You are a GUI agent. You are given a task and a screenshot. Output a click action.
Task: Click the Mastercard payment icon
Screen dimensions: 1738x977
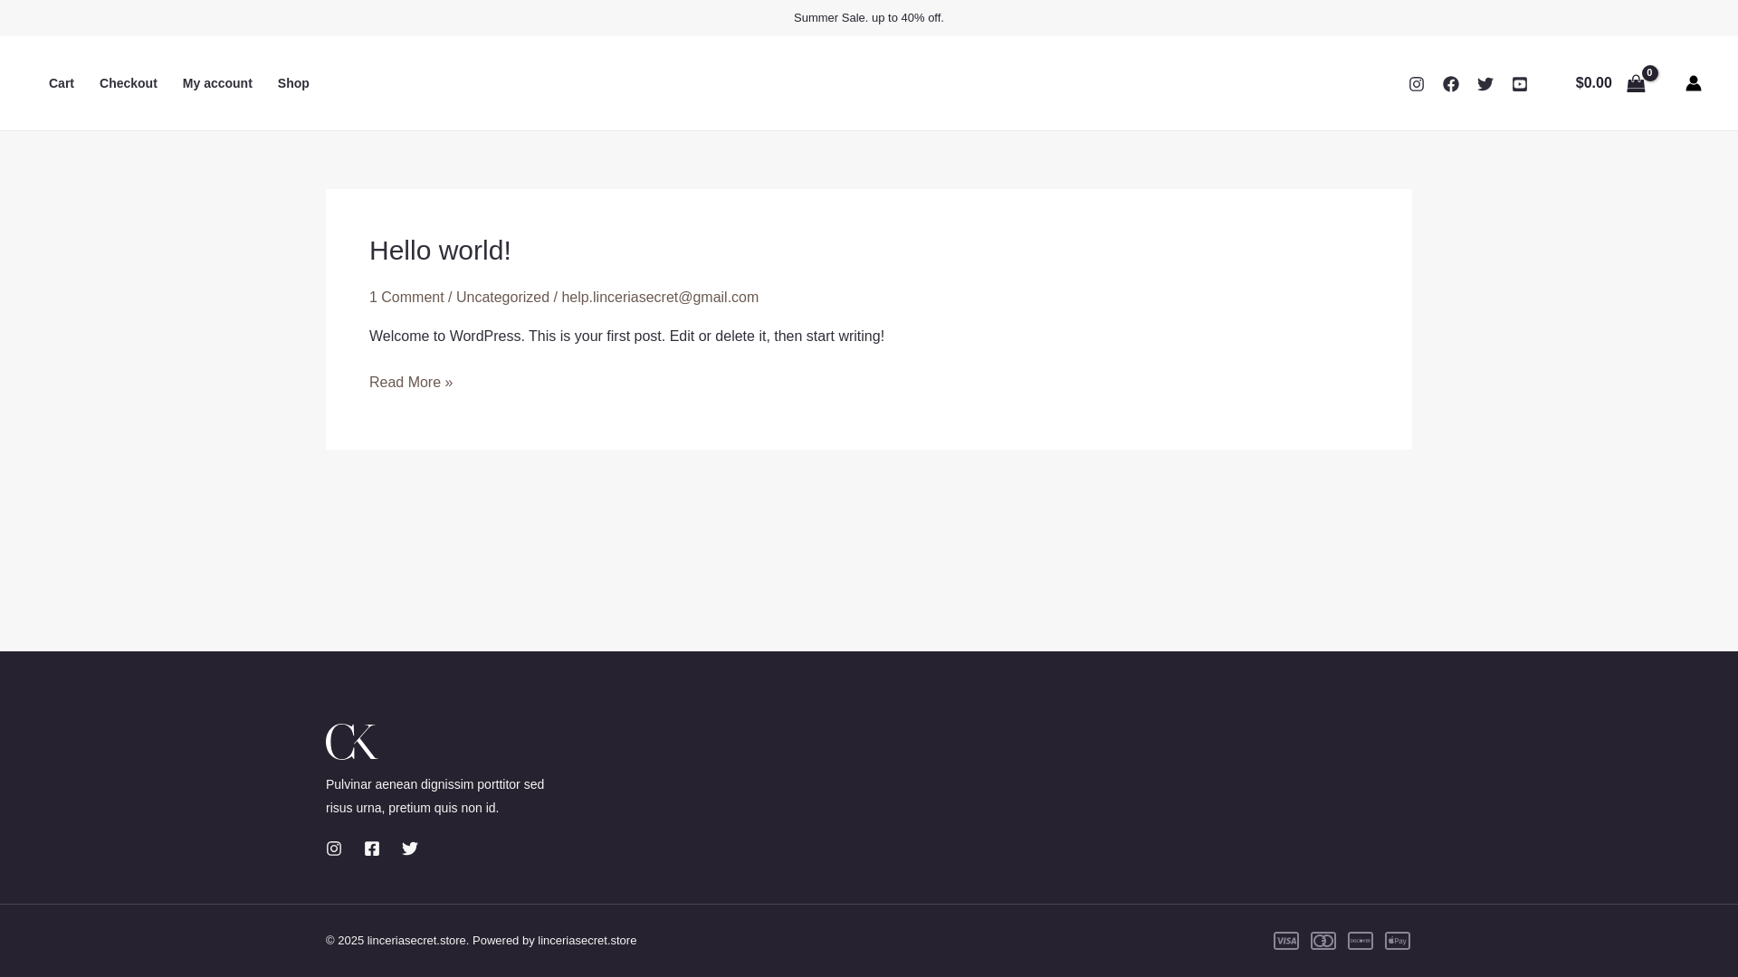pos(1323,941)
